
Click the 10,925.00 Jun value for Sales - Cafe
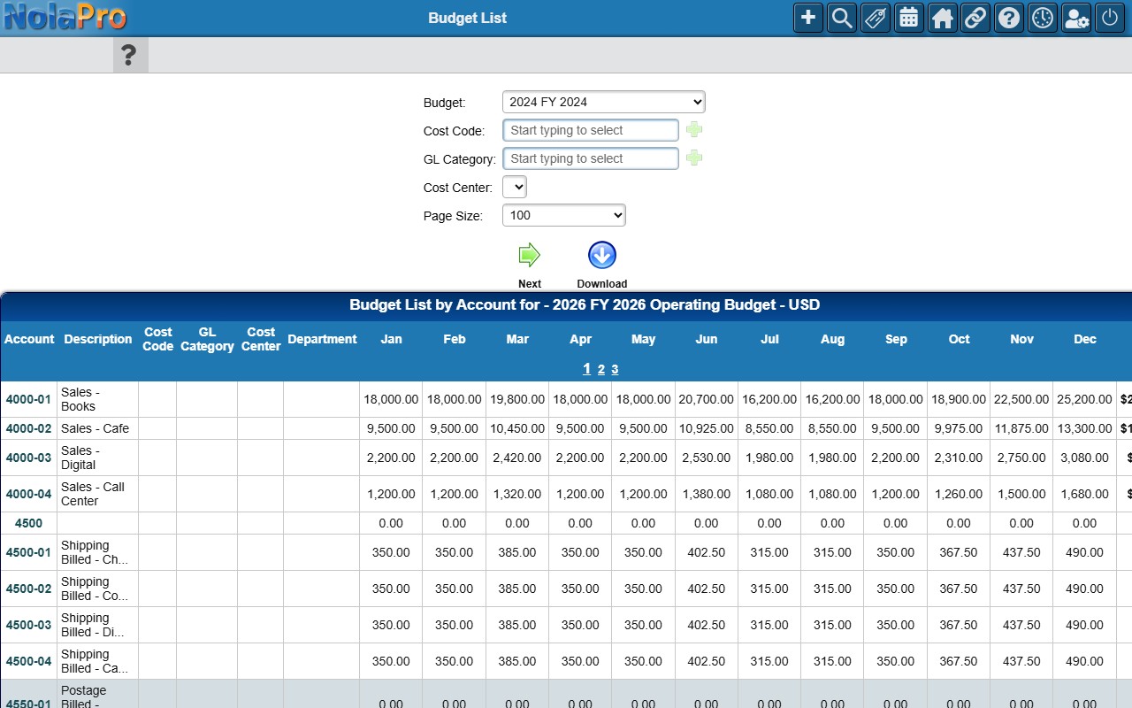[x=707, y=428]
